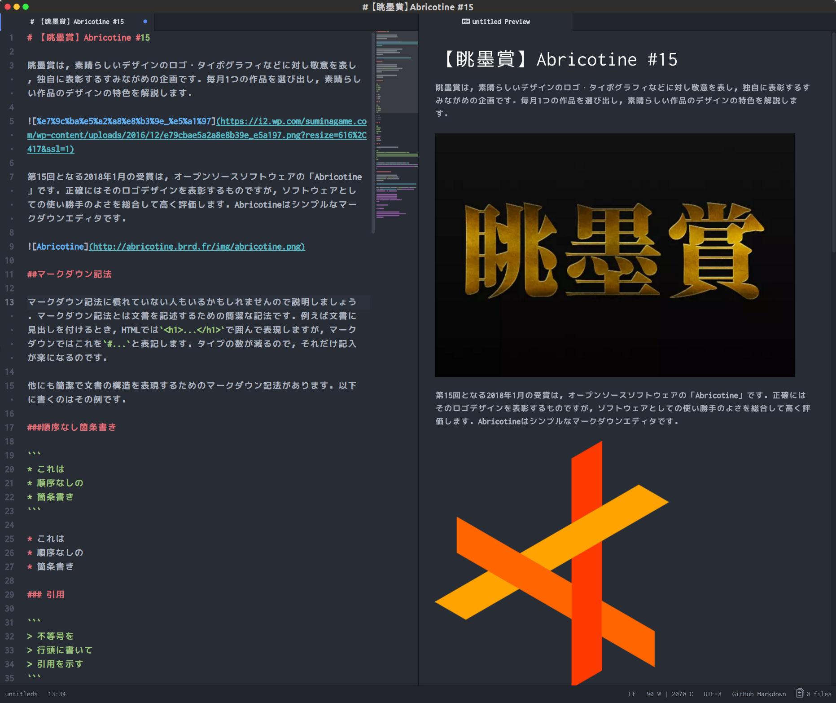This screenshot has width=836, height=703.
Task: Click line number 13 in gutter
Action: [9, 302]
